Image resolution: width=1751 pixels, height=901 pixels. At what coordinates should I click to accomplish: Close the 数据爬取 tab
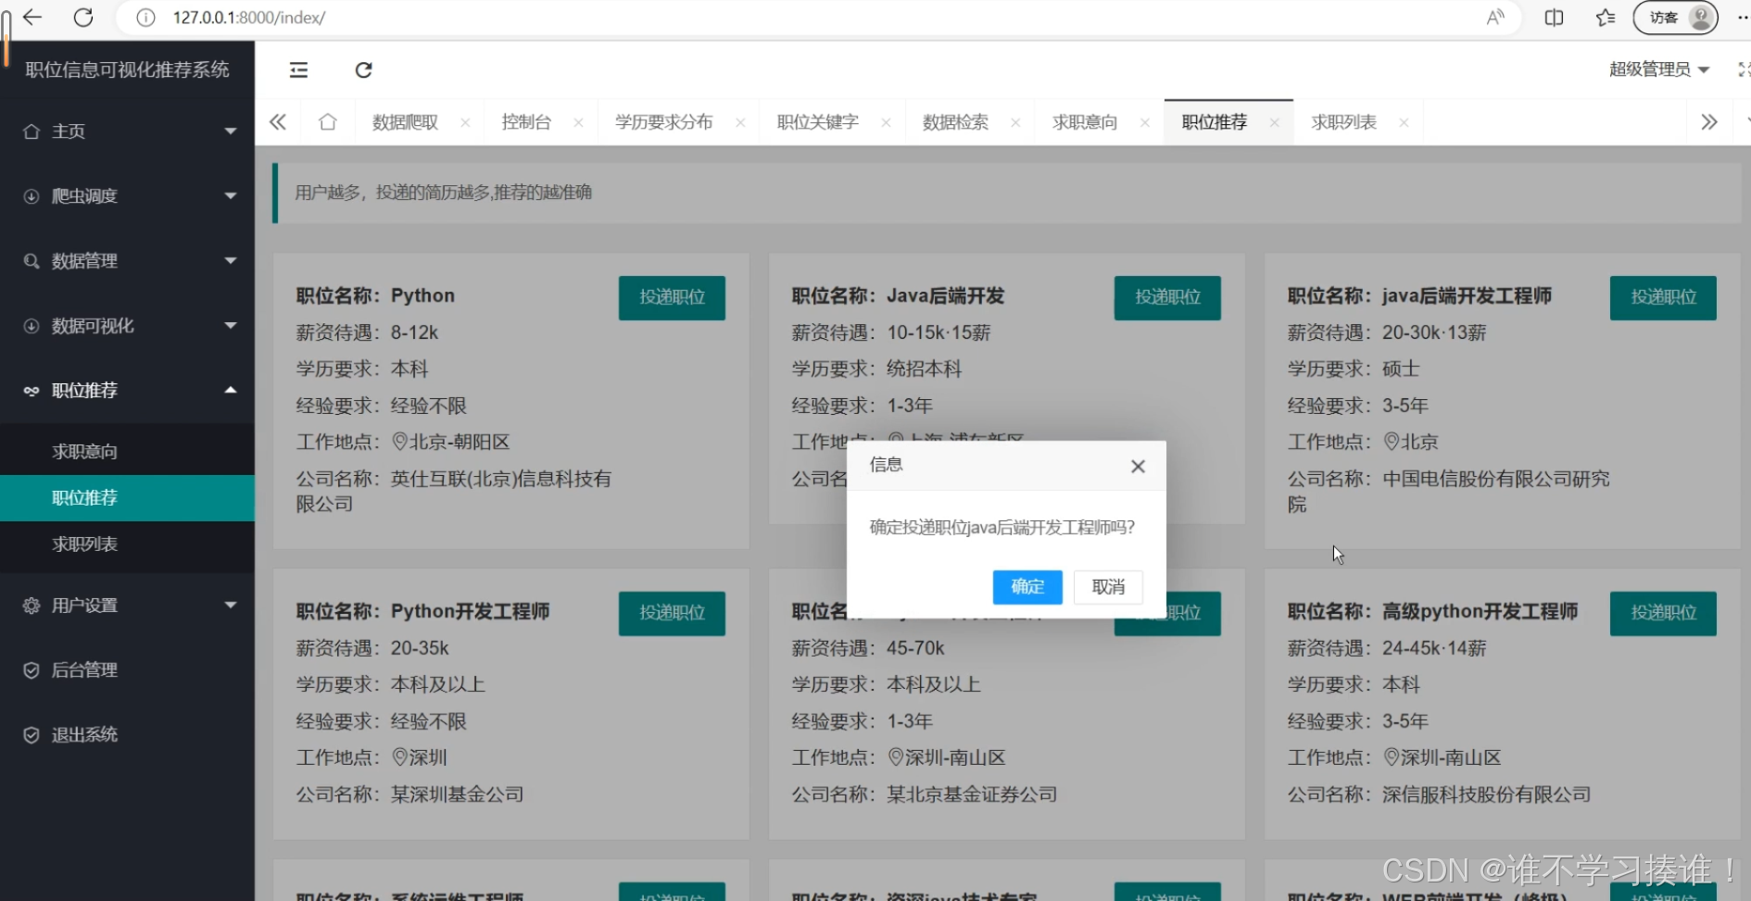coord(465,122)
